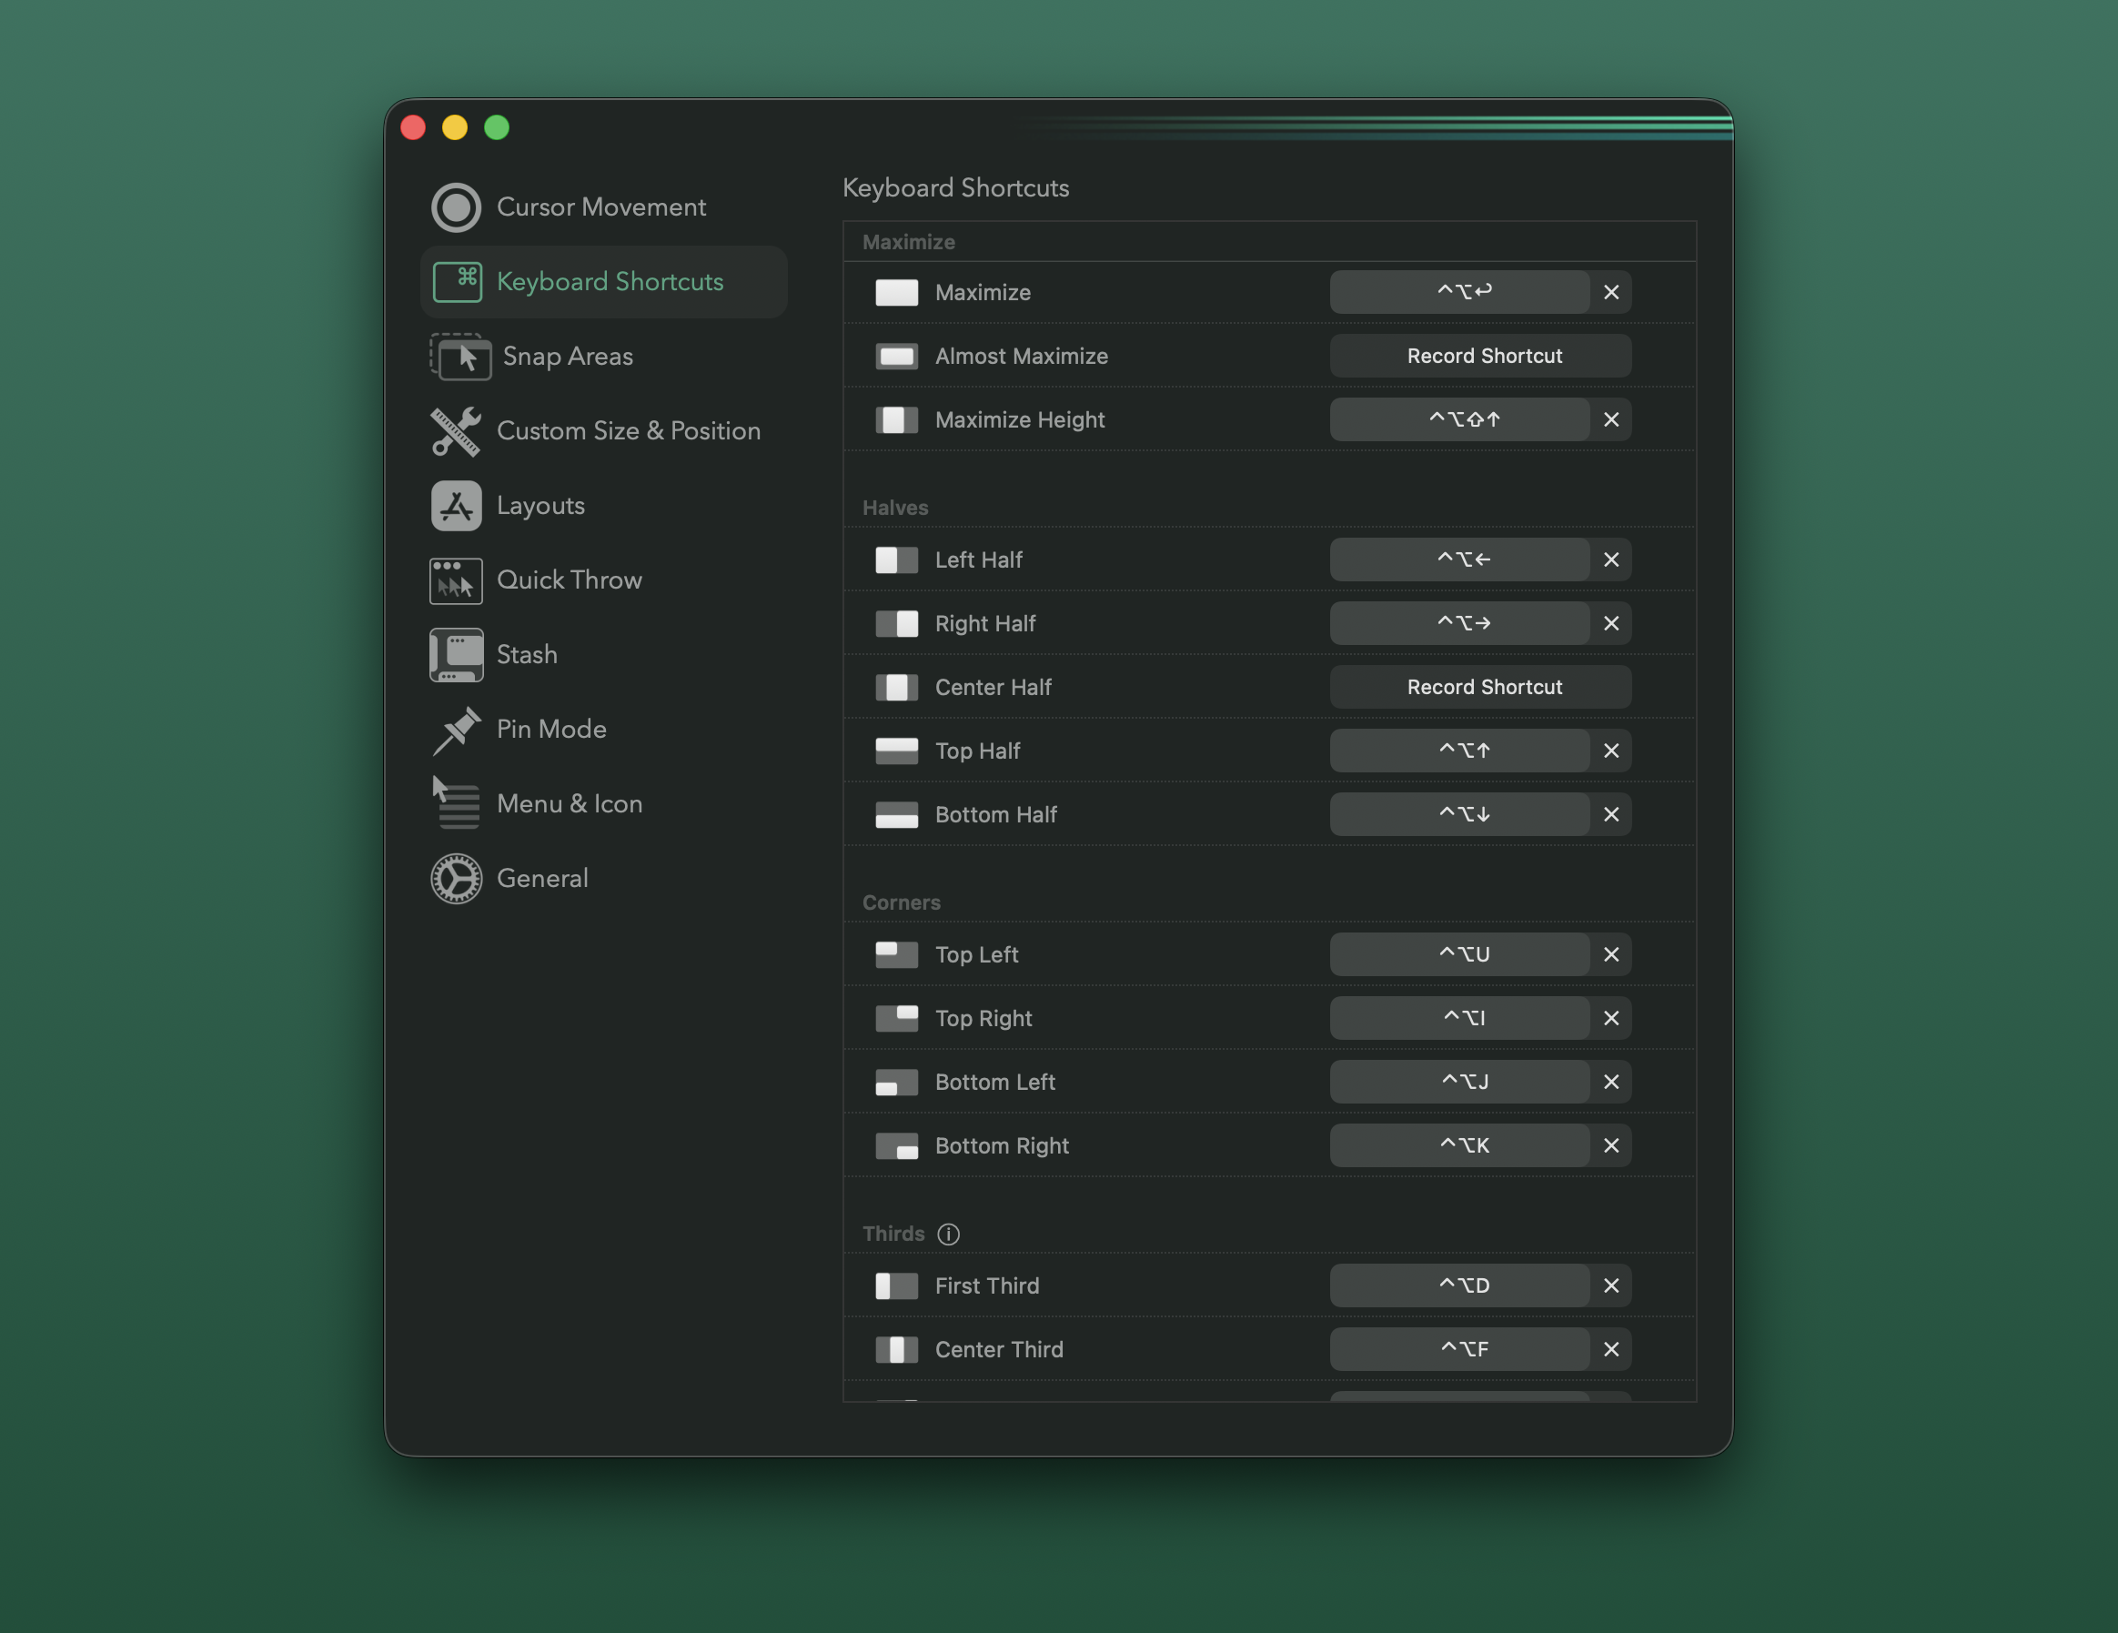
Task: Edit the Right Half shortcut field
Action: pyautogui.click(x=1459, y=623)
